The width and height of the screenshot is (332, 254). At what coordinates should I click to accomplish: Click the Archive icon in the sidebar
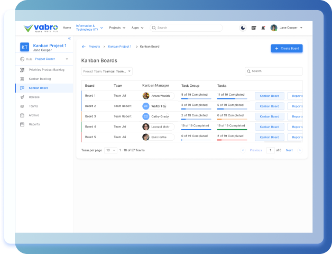22,115
